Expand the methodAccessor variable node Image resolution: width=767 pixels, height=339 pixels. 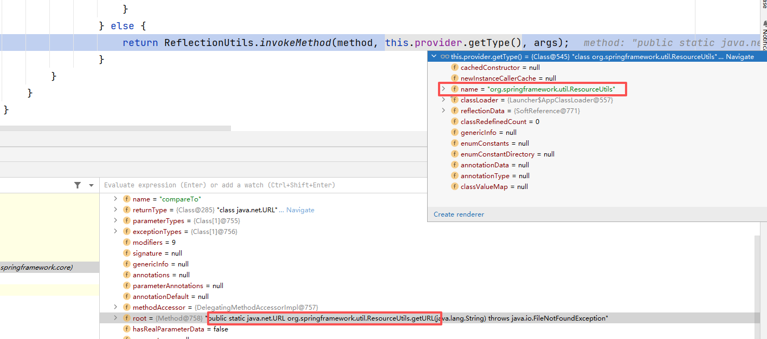click(115, 307)
